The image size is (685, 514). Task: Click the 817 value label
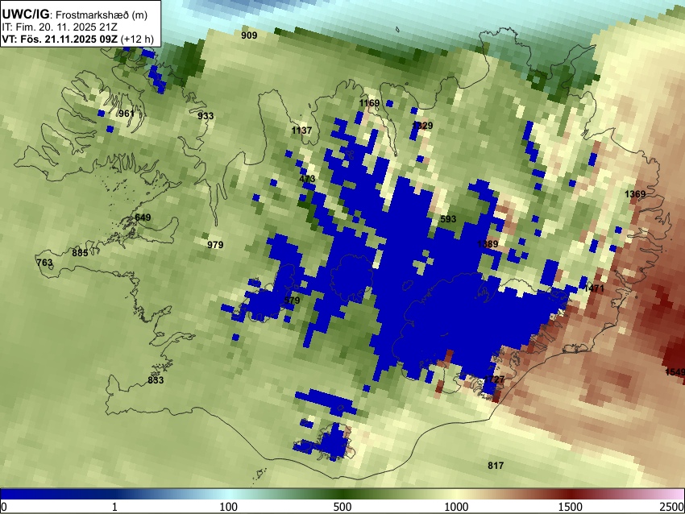(496, 466)
